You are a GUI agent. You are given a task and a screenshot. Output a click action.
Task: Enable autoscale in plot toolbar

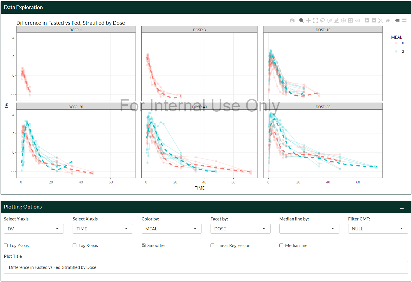click(x=381, y=20)
